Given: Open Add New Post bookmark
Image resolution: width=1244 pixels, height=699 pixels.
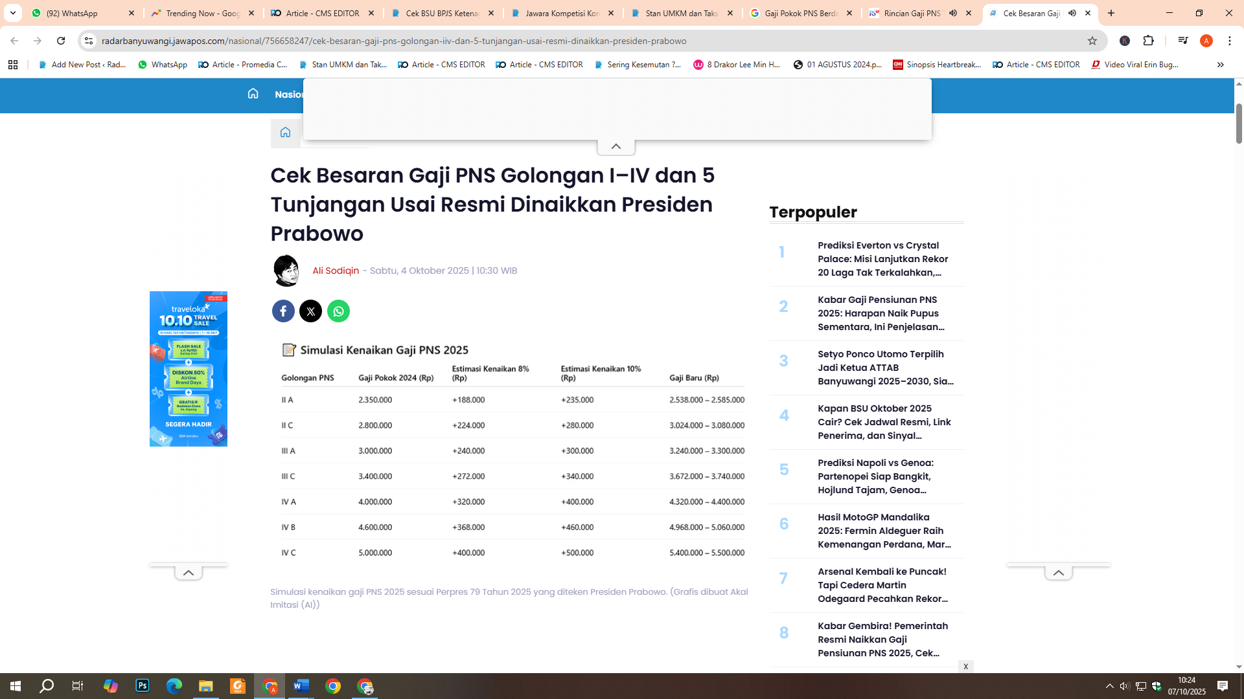Looking at the screenshot, I should [82, 65].
